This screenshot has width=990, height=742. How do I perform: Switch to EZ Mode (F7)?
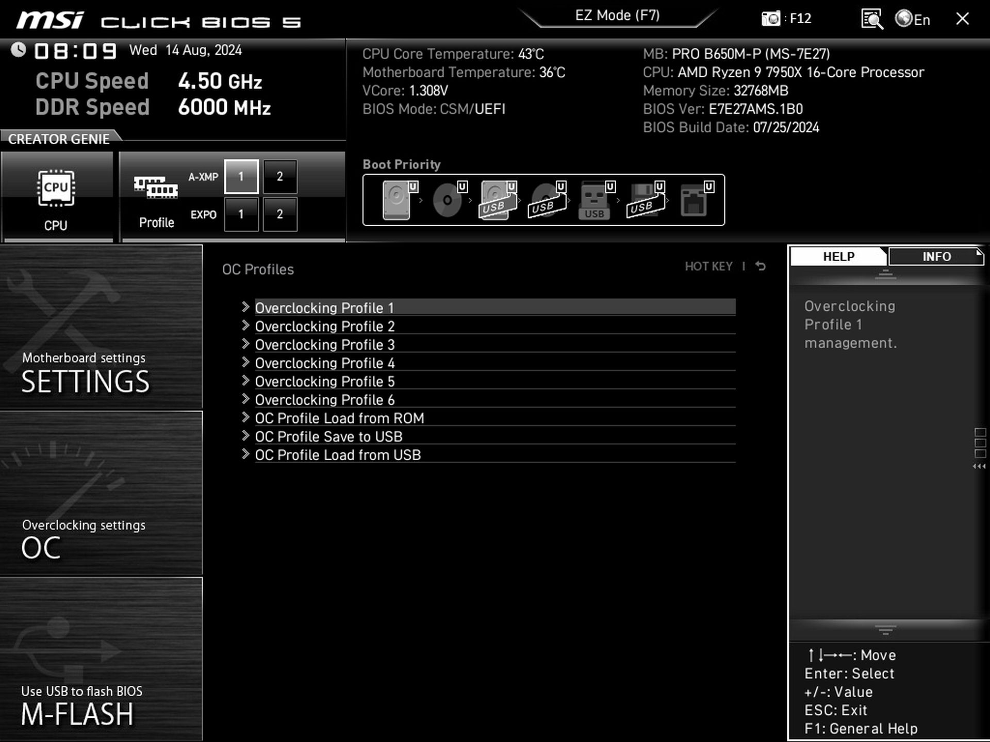(617, 15)
